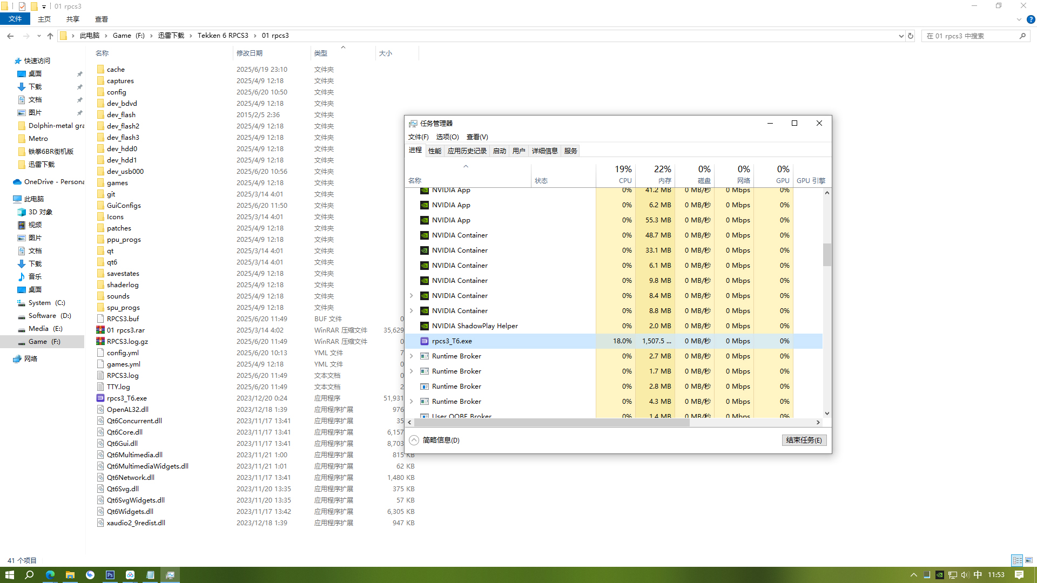
Task: Click Task Manager vertical scrollbar thumb
Action: (x=827, y=255)
